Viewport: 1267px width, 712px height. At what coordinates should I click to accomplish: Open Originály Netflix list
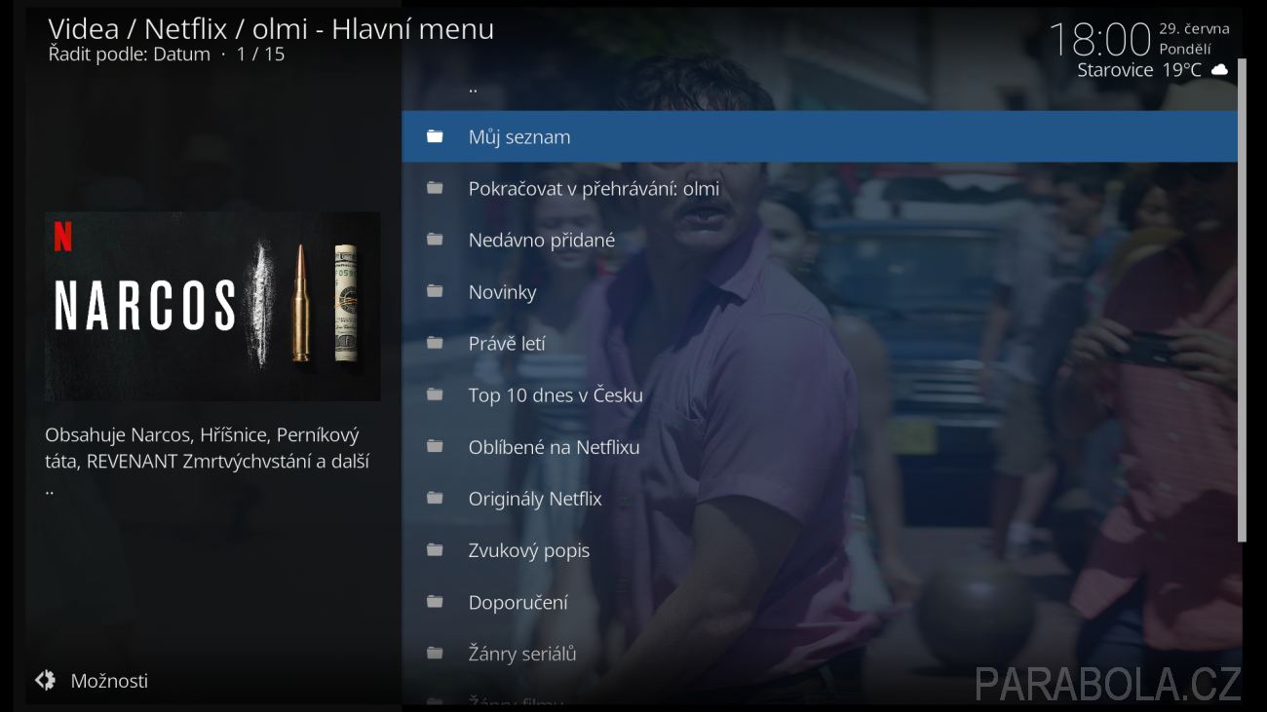(x=820, y=498)
